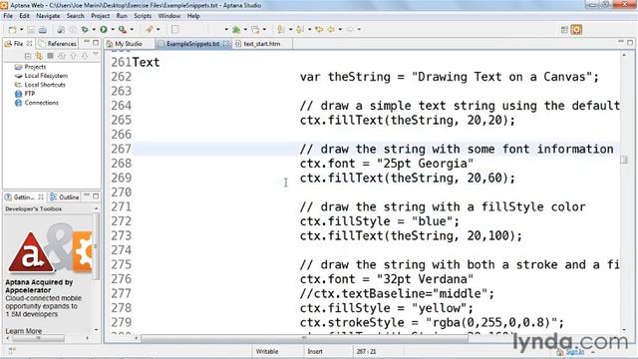The width and height of the screenshot is (638, 359).
Task: Click the Home icon in File view
Action: coord(62,56)
